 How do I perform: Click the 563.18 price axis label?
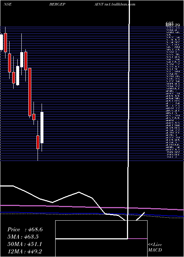pos(173,50)
